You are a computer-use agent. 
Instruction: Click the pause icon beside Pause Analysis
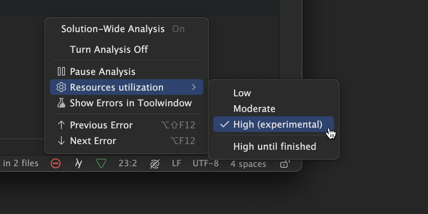point(61,72)
